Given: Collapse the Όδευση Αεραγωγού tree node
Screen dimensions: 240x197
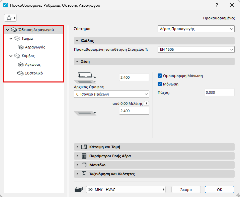Looking at the screenshot, I should coord(7,30).
